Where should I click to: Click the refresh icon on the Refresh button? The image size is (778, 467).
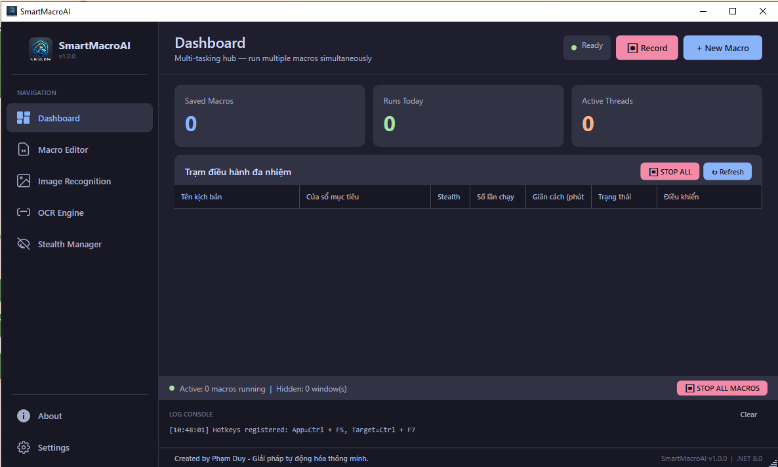point(715,171)
